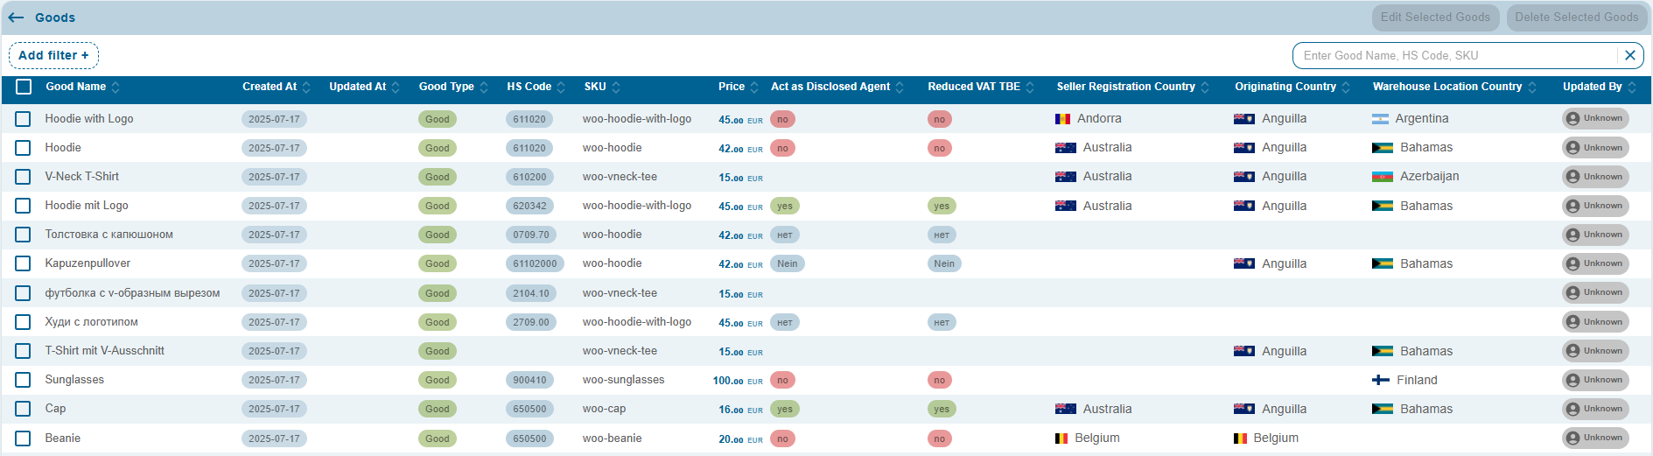Click sort icon for Originating Country
The width and height of the screenshot is (1653, 456).
coord(1346,88)
